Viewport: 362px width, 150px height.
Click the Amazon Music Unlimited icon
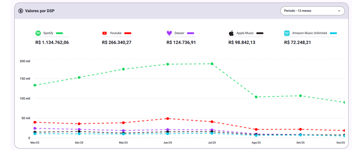coord(287,33)
